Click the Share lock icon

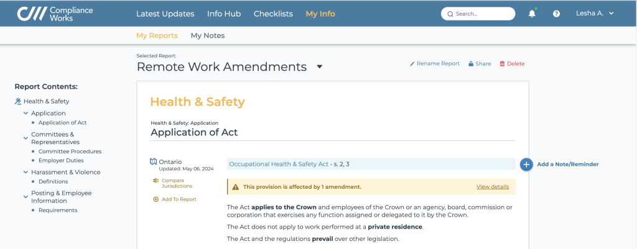[x=471, y=64]
